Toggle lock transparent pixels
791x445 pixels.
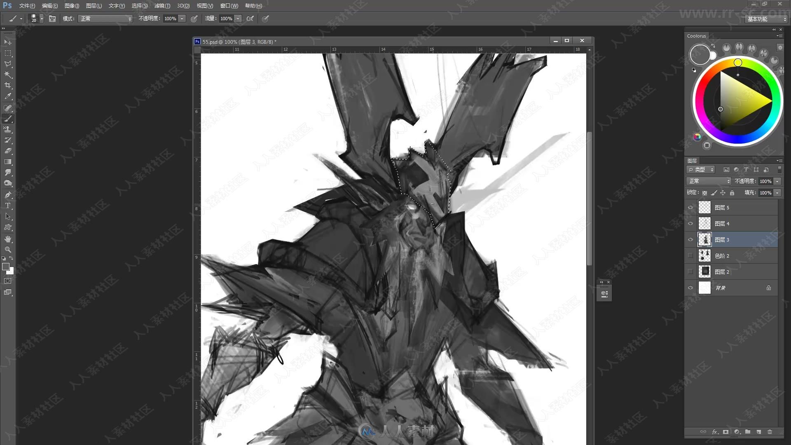[x=704, y=193]
